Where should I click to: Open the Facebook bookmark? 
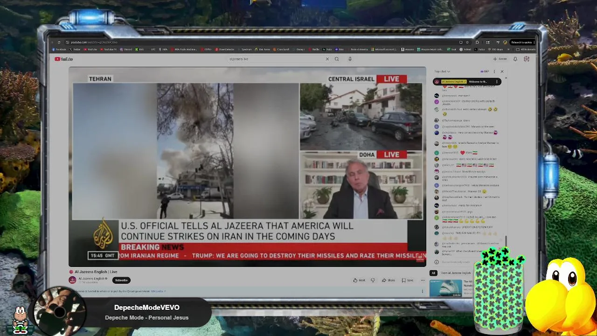click(59, 49)
